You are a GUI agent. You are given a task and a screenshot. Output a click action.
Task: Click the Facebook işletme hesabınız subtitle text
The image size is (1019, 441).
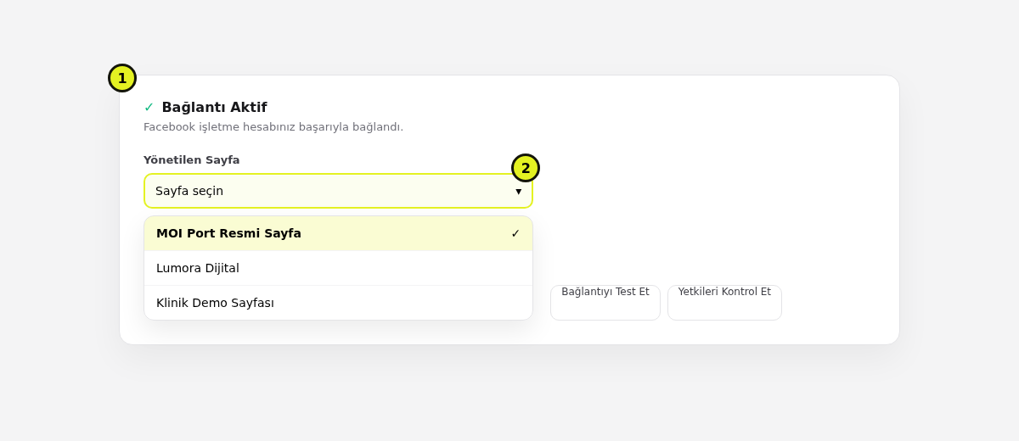click(273, 127)
